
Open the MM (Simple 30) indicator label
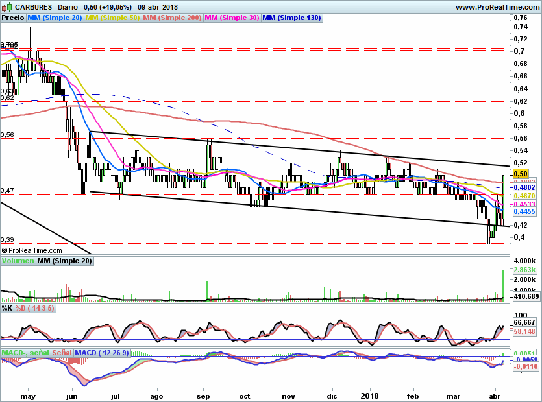coord(232,18)
